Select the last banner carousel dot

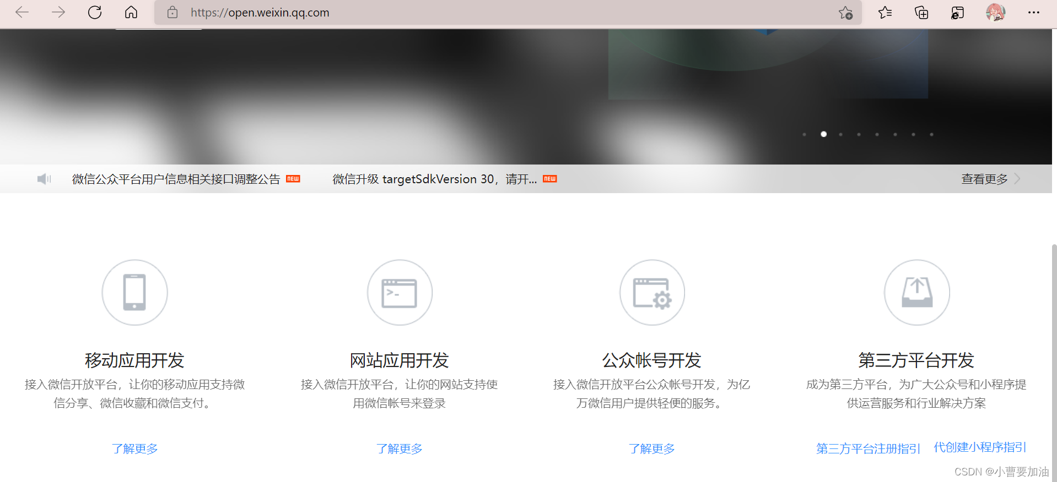[931, 134]
